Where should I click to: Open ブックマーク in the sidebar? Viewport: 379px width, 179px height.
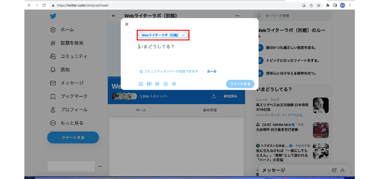pos(69,96)
